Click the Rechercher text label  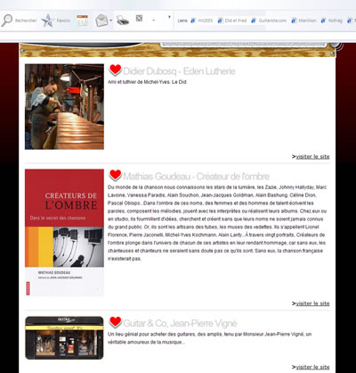26,21
